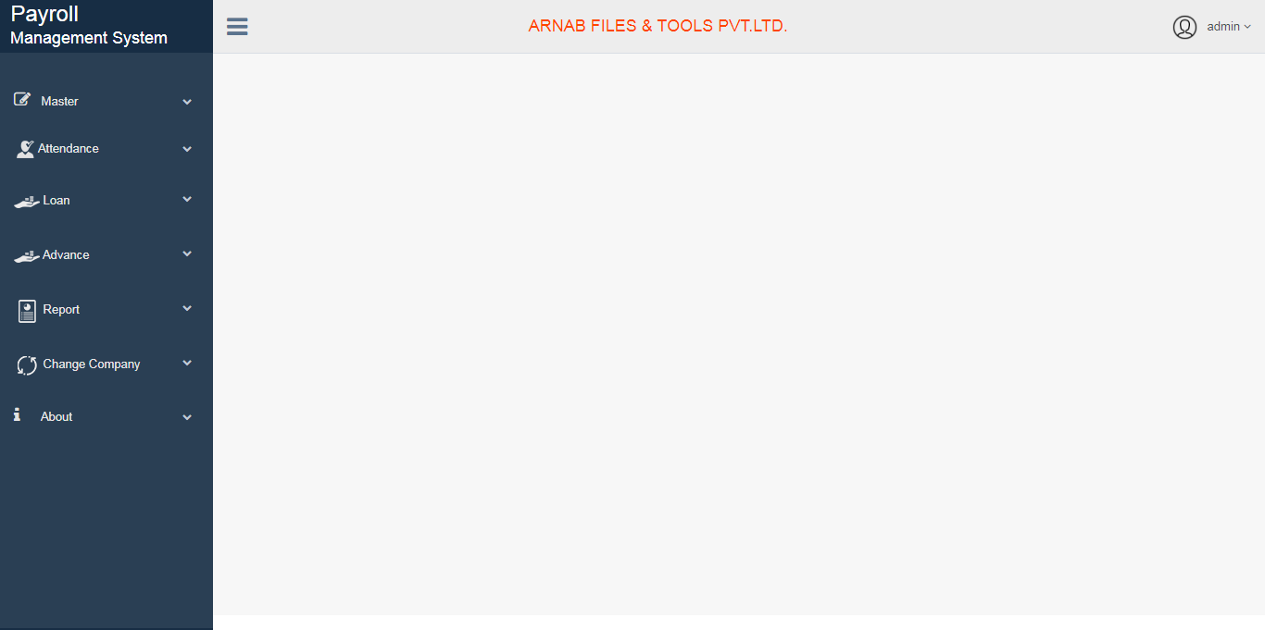Expand the Master menu chevron
The width and height of the screenshot is (1265, 630).
pyautogui.click(x=187, y=102)
